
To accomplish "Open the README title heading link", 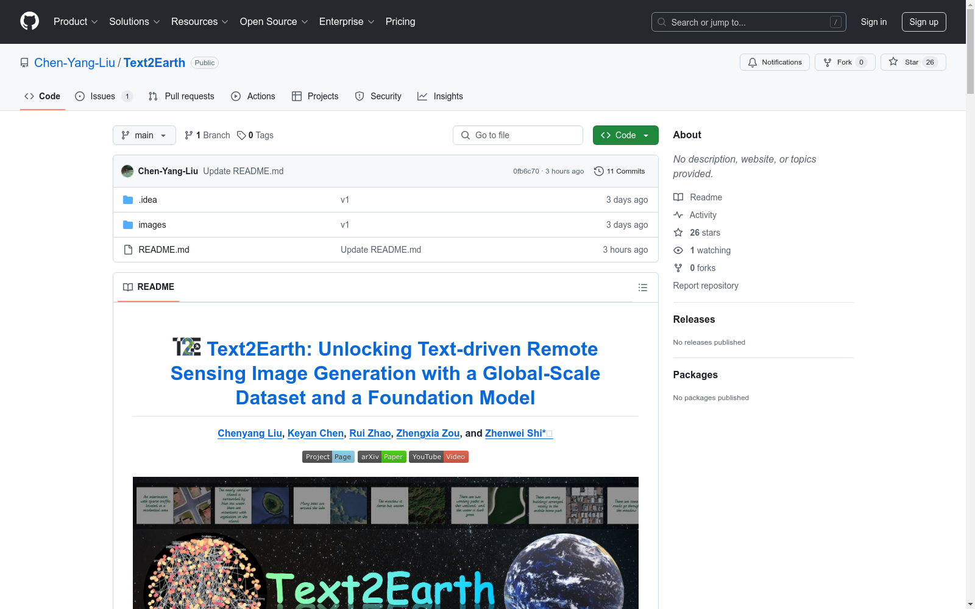I will click(x=386, y=373).
